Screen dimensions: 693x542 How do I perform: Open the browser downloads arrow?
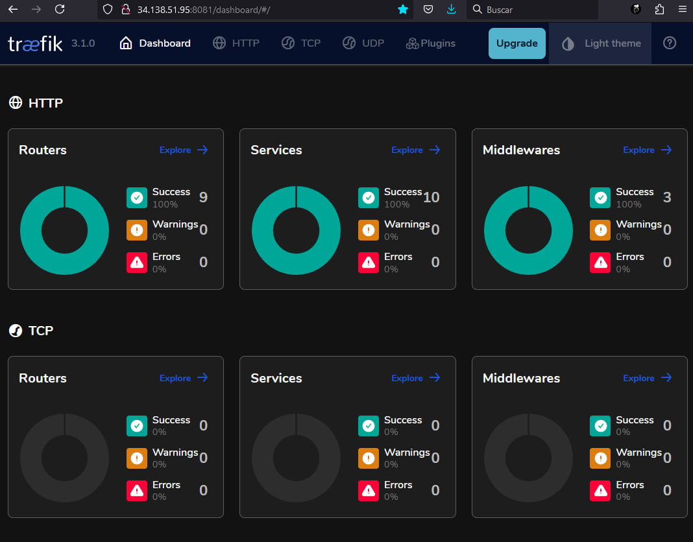tap(451, 9)
